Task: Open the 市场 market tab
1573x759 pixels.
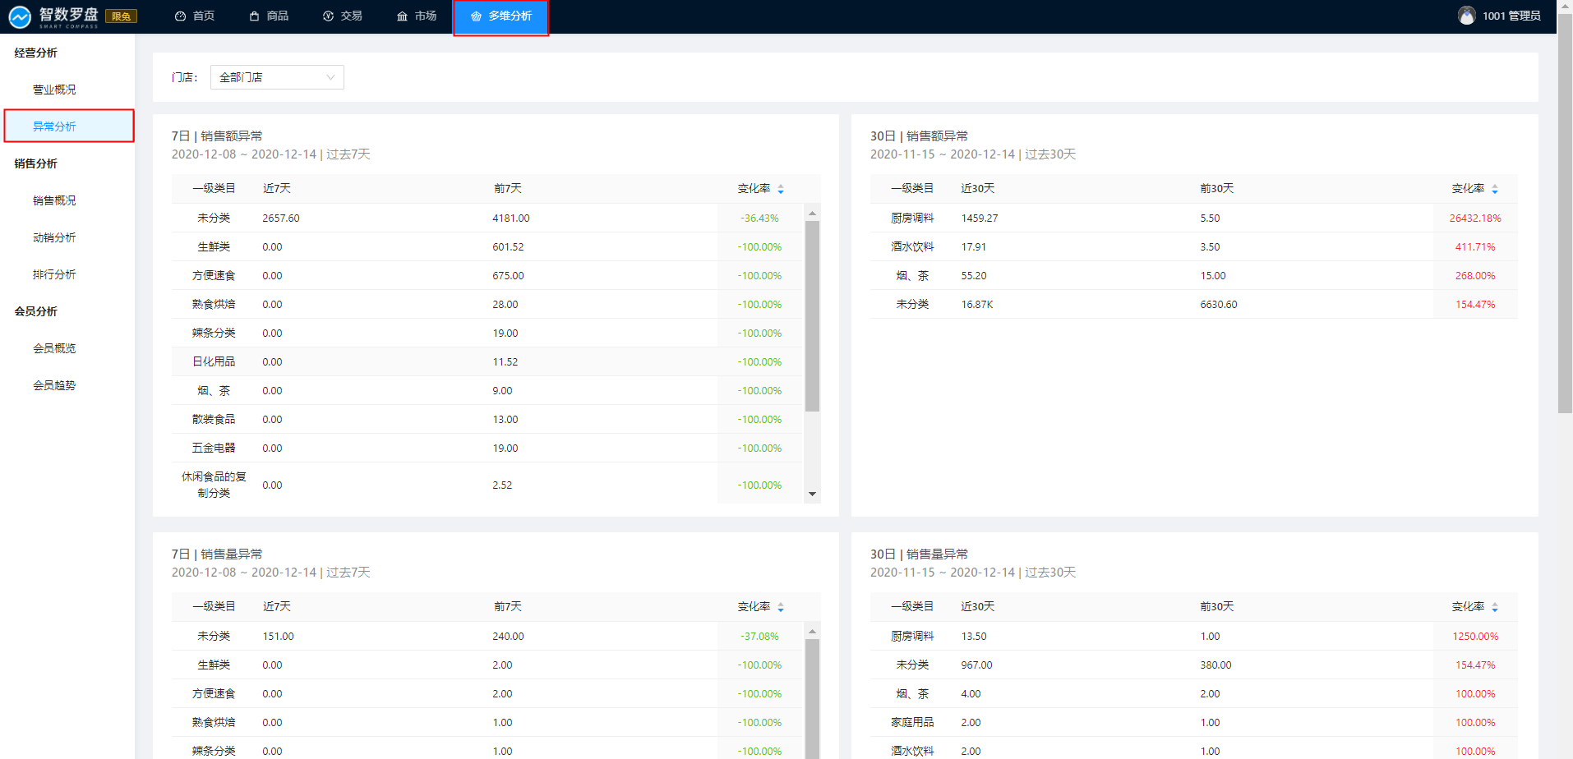Action: [417, 16]
